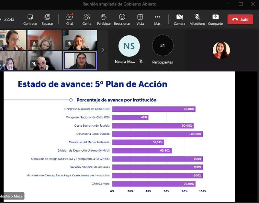Select the Natalia Ma... NS avatar
This screenshot has height=203, width=259.
[129, 46]
